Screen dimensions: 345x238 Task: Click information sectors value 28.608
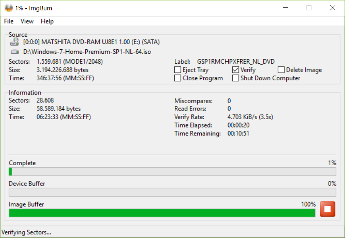click(x=45, y=100)
